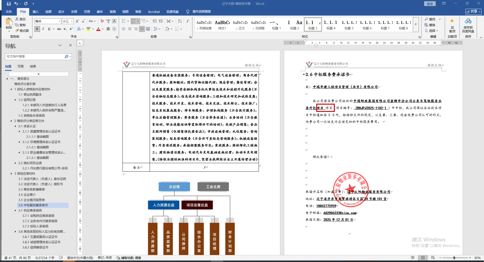Decrease the paragraph indent
484x262 pixels.
tap(154, 21)
